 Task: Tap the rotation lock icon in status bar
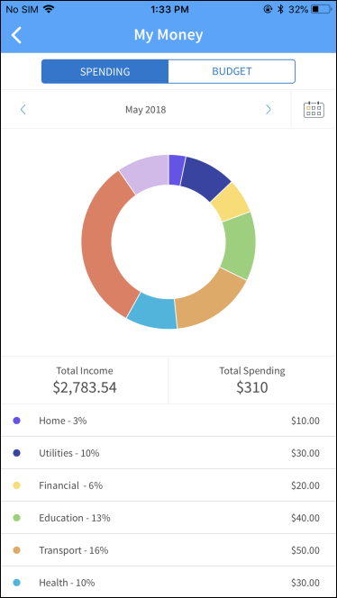pyautogui.click(x=269, y=9)
